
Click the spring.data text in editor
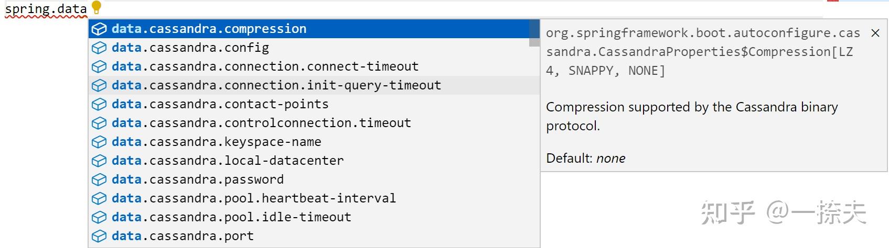(46, 9)
